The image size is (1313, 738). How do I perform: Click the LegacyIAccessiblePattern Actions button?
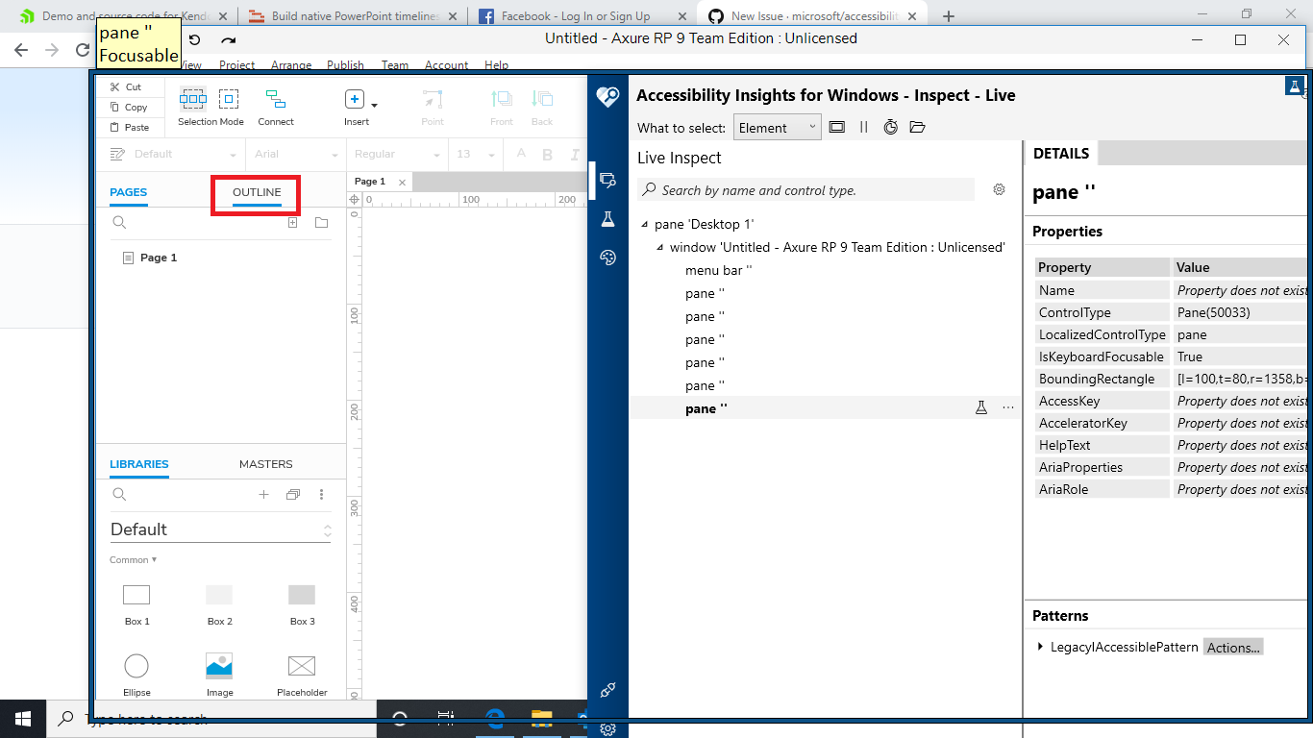pos(1233,648)
